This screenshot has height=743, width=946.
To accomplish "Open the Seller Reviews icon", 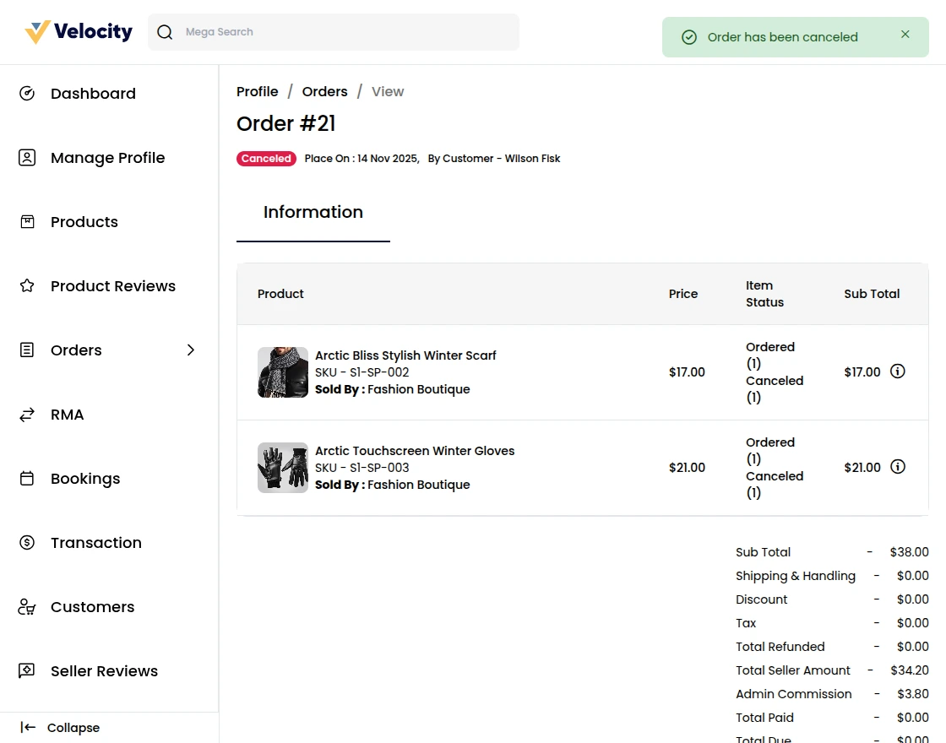I will (27, 670).
